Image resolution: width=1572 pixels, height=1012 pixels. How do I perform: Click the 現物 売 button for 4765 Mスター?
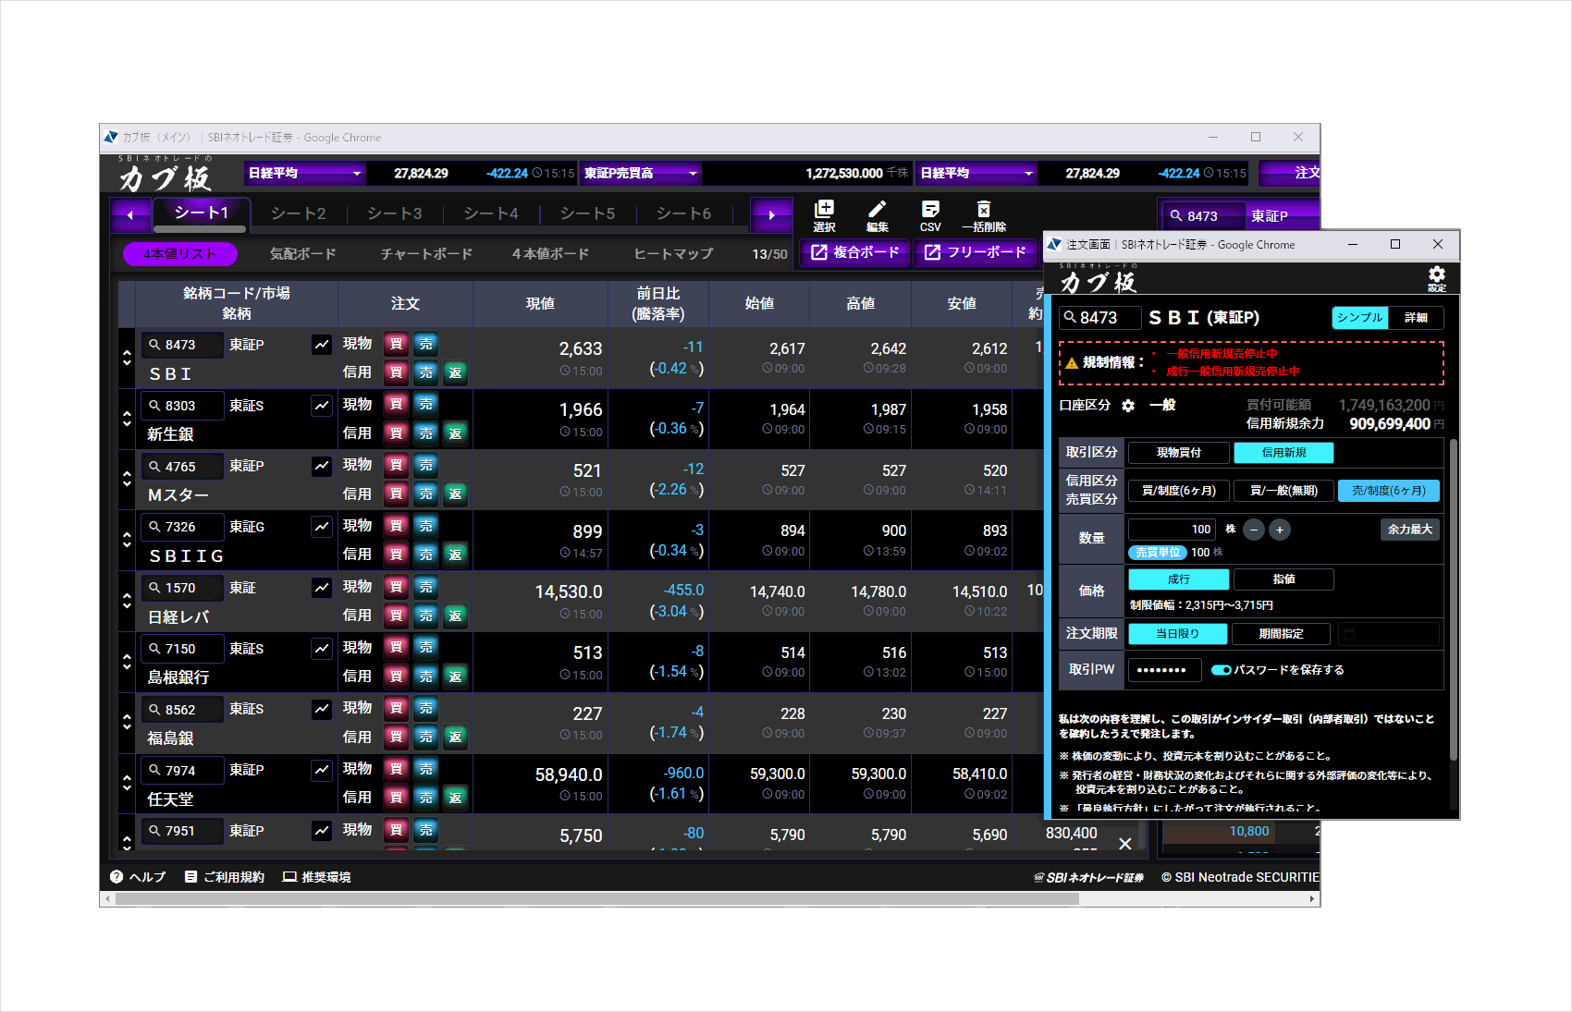point(425,465)
